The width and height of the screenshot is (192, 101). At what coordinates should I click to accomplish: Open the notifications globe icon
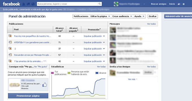click(x=33, y=4)
